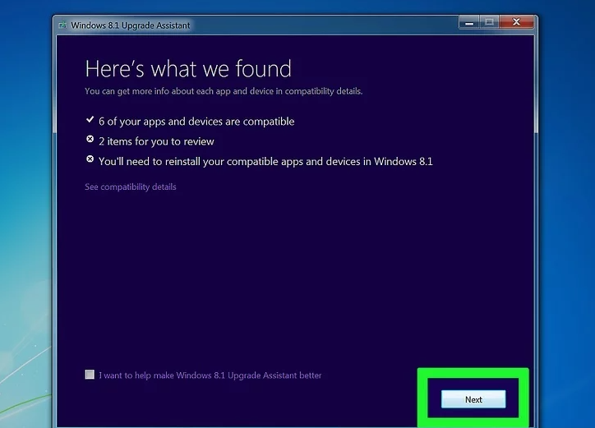Click the Upgrade Assistant title bar icon
This screenshot has width=595, height=428.
pyautogui.click(x=62, y=25)
